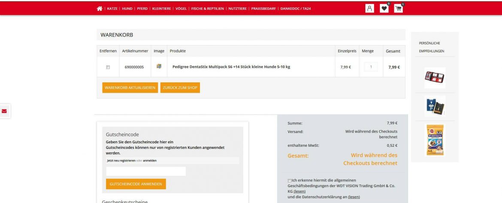Accept the terms and conditions checkbox

tap(290, 181)
